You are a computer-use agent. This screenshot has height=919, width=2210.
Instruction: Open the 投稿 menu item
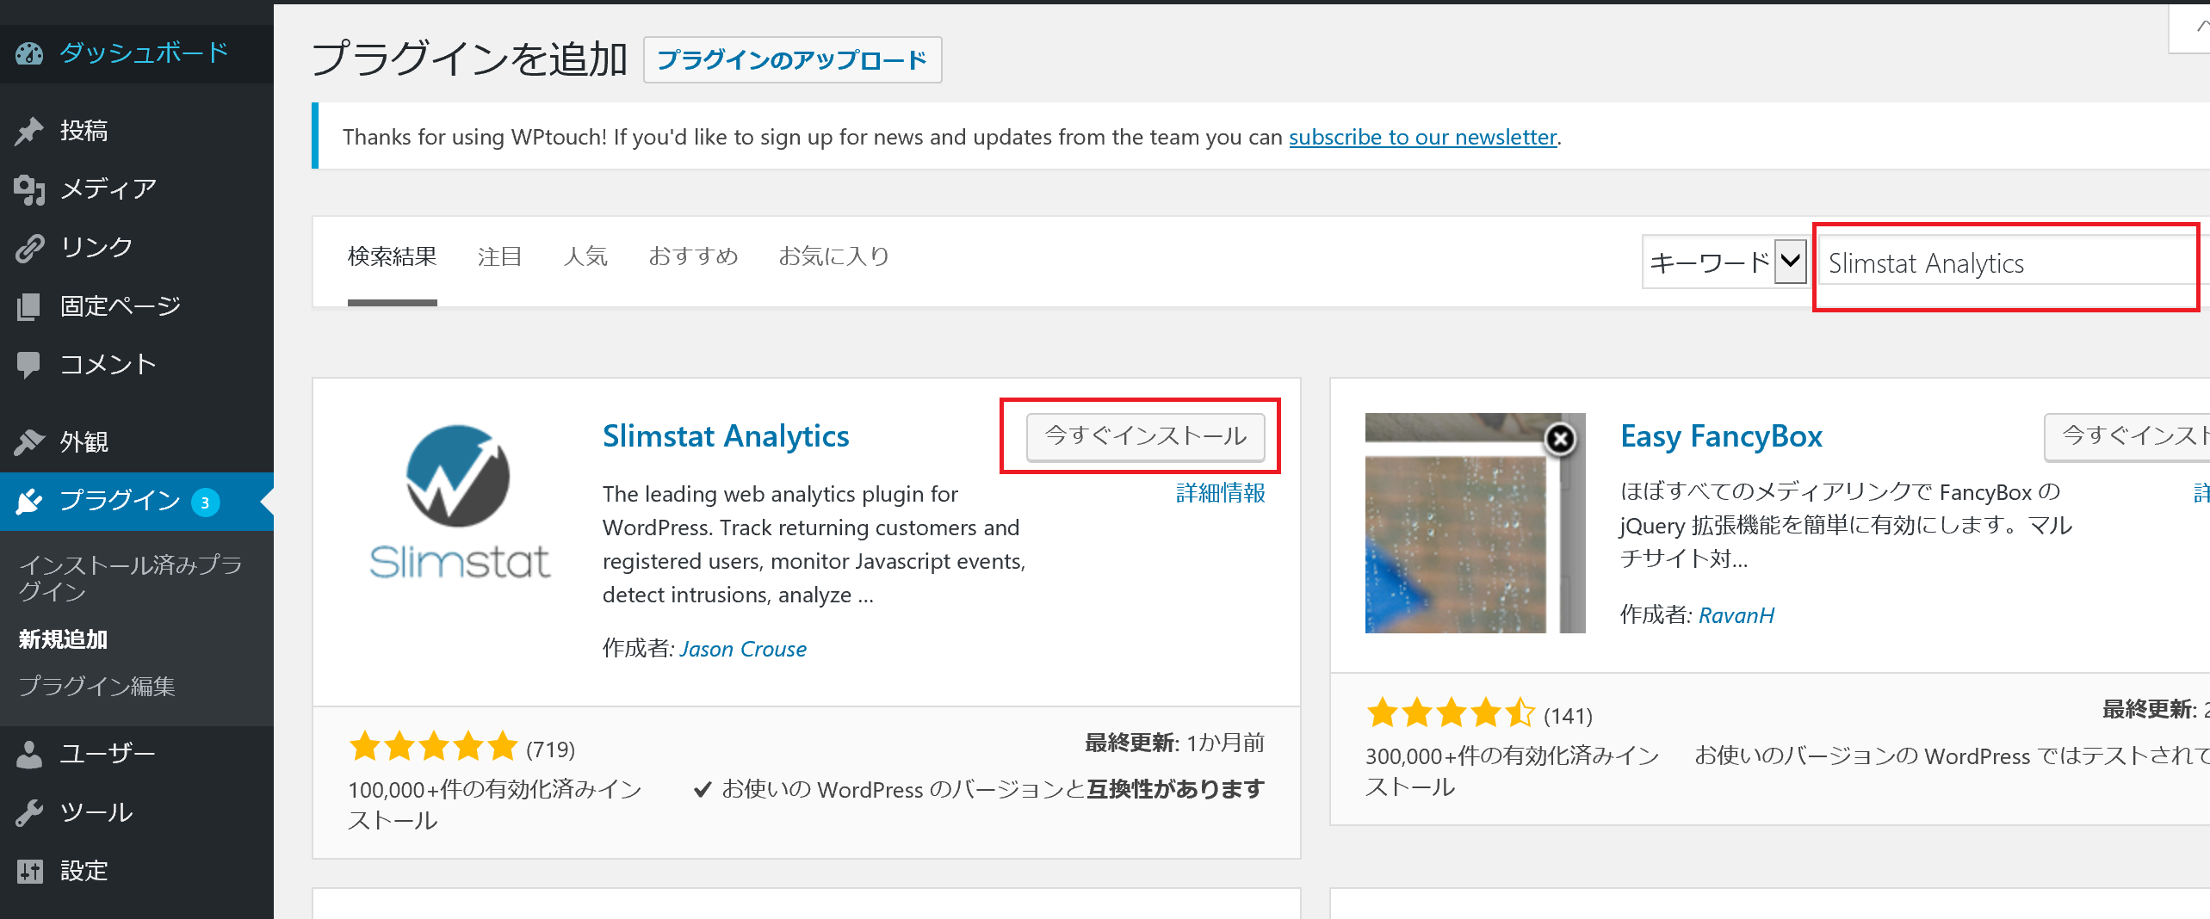(137, 131)
